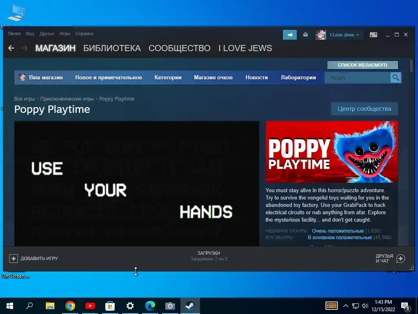Image resolution: width=418 pixels, height=314 pixels.
Task: Click the Все игры breadcrumb
Action: pos(24,99)
